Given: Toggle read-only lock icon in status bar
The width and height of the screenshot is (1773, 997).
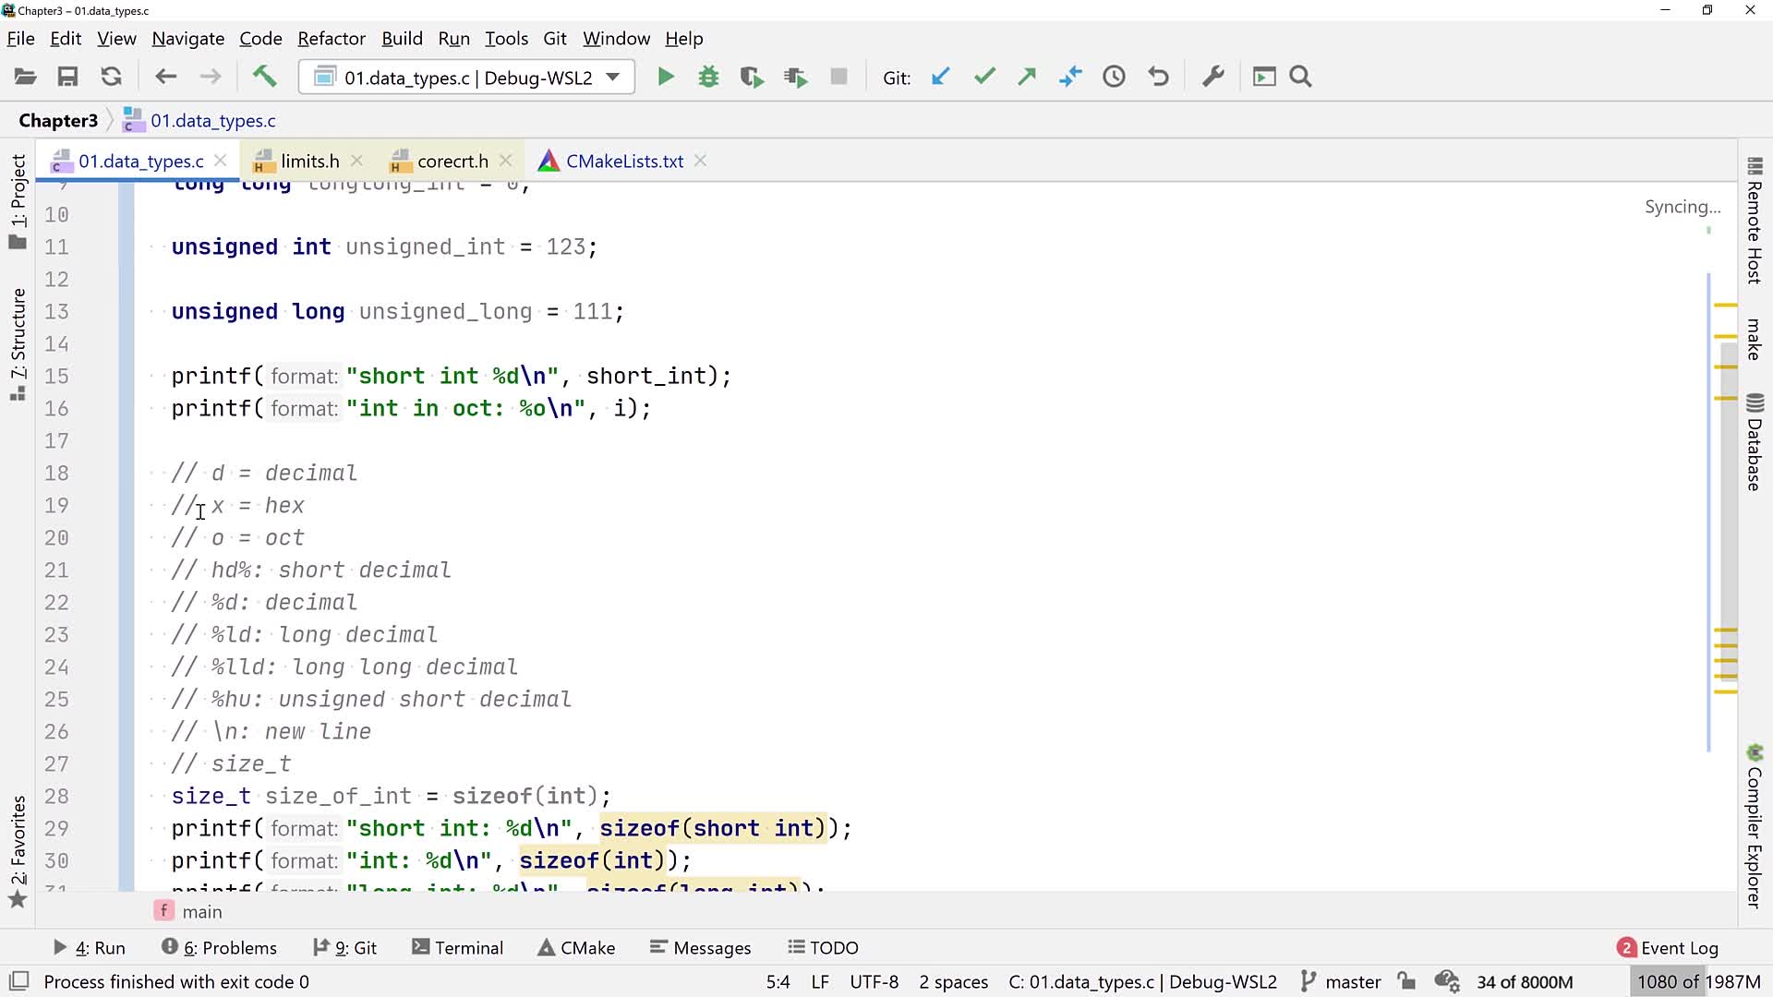Looking at the screenshot, I should pos(1406,981).
